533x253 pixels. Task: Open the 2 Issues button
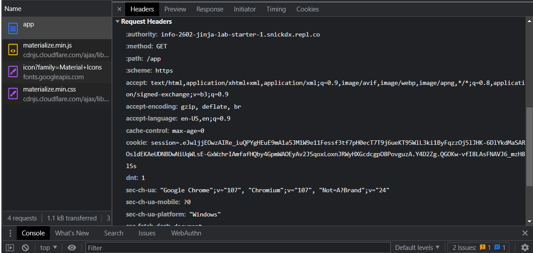tap(479, 248)
